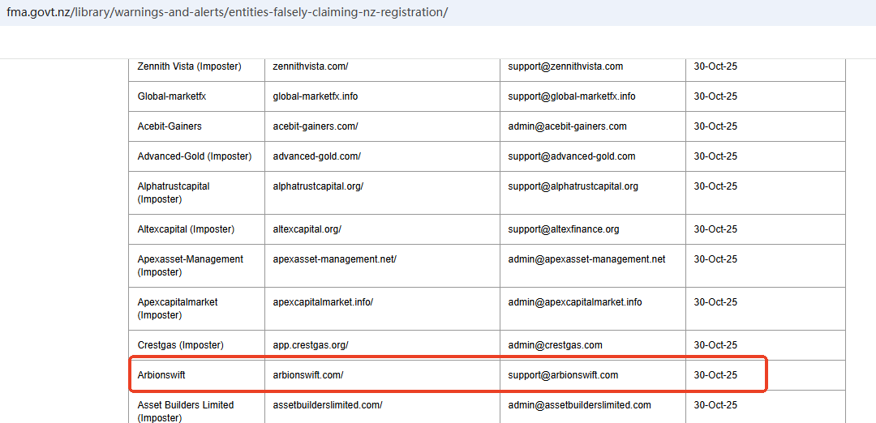Select the 'admin@assetbuilderslimited.com' email text
This screenshot has width=876, height=423.
pos(579,405)
